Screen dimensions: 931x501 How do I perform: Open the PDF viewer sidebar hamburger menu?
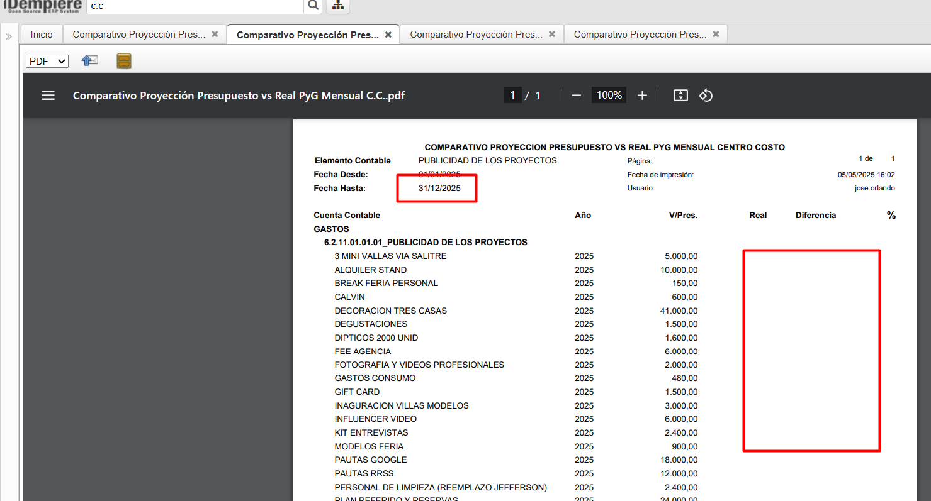48,96
